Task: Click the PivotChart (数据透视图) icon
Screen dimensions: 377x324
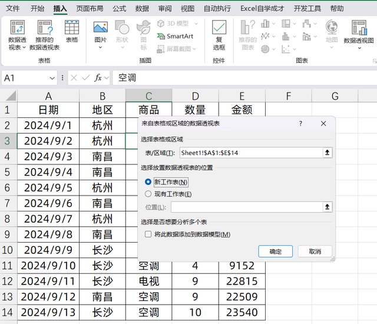Action: pos(359,28)
